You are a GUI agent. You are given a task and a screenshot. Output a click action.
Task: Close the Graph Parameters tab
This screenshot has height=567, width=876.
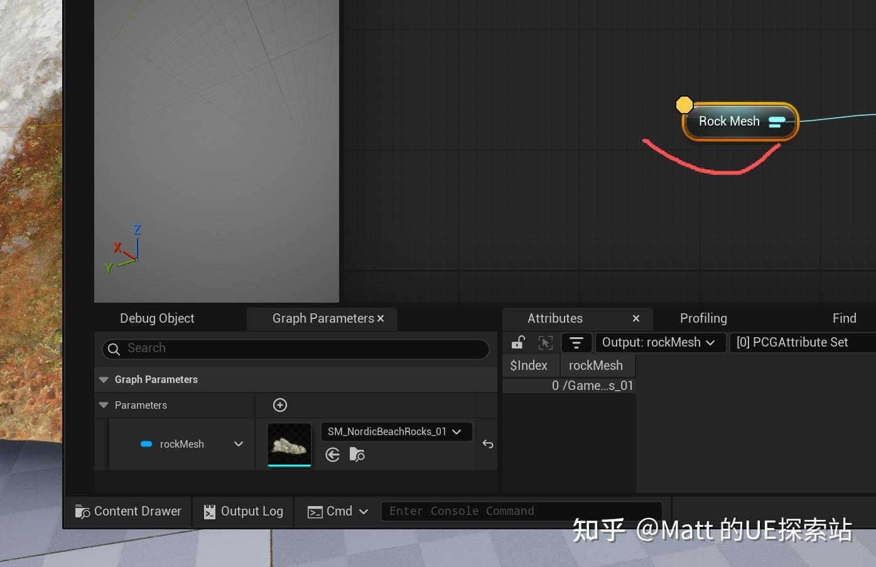point(381,319)
